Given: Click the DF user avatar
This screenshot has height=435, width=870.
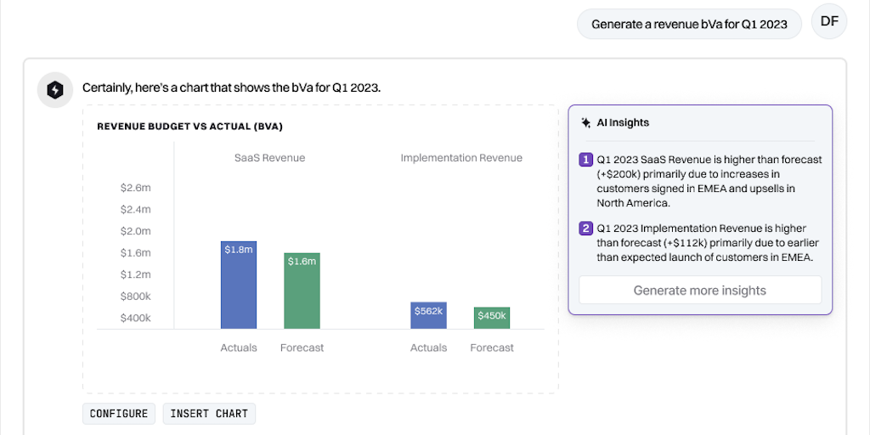Looking at the screenshot, I should (829, 21).
